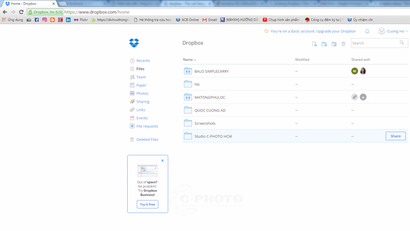Click the MATONGPHULOC shared folder icon
The width and height of the screenshot is (410, 231).
[x=188, y=97]
